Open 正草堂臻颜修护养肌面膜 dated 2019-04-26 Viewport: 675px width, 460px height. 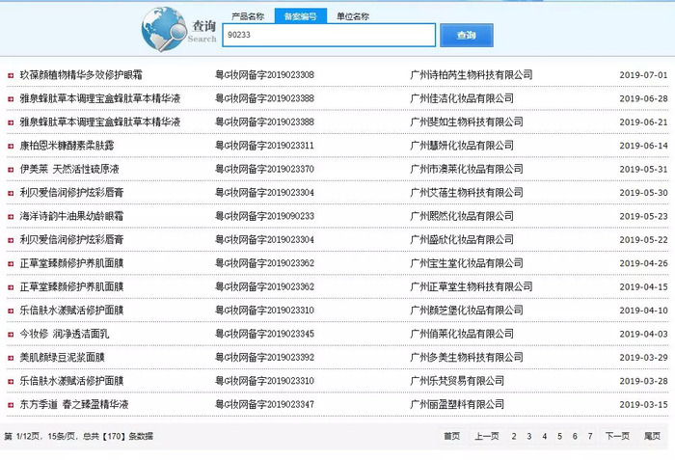pyautogui.click(x=71, y=263)
